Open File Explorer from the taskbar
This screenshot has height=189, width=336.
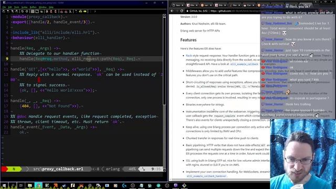(x=30, y=185)
